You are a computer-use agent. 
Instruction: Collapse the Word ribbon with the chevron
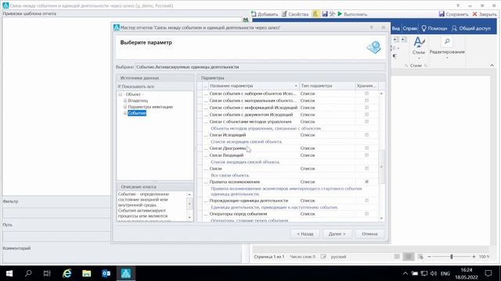pos(492,66)
